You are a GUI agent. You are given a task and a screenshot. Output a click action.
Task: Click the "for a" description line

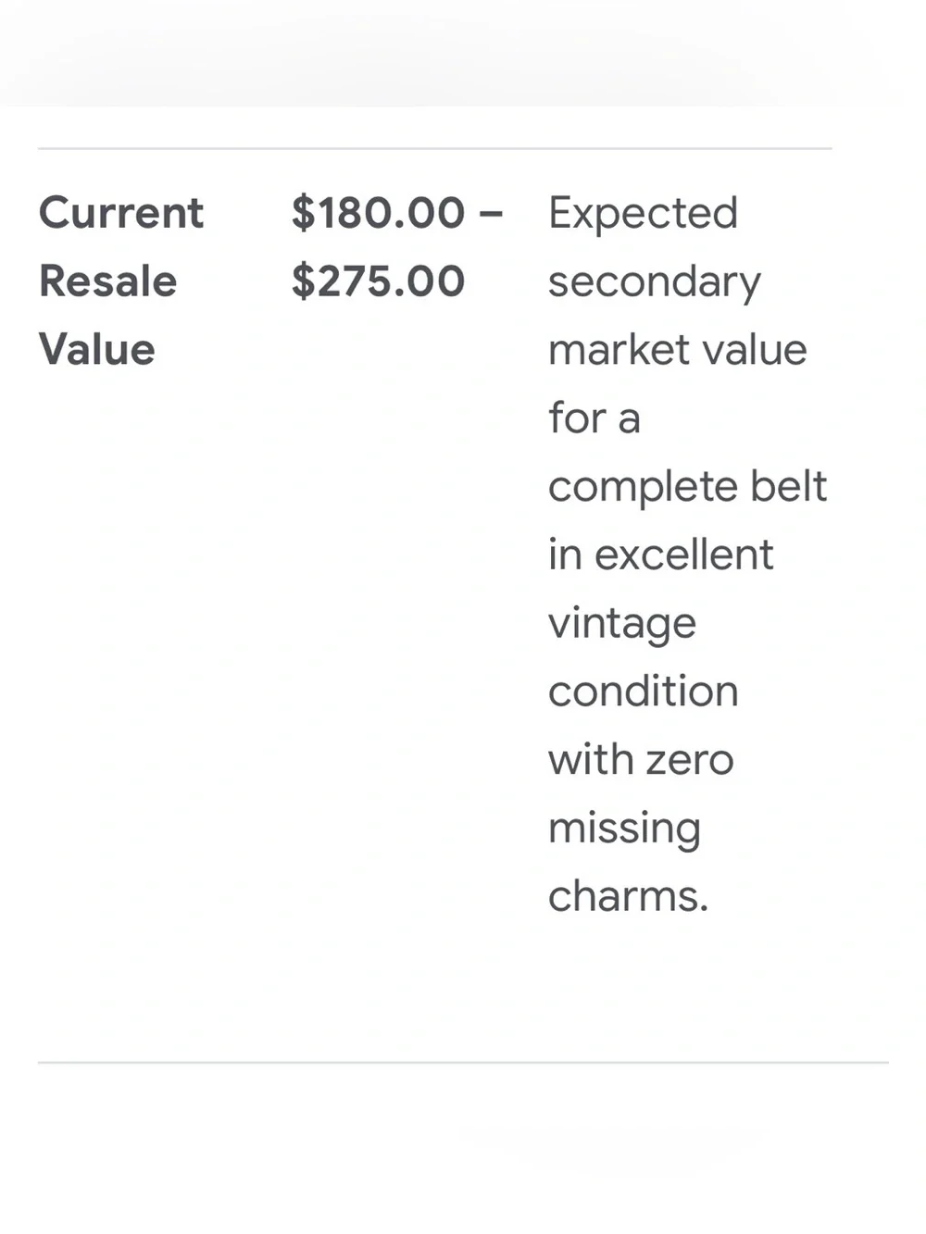(x=594, y=418)
